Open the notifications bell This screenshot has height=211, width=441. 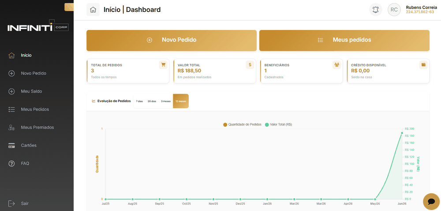[x=375, y=10]
